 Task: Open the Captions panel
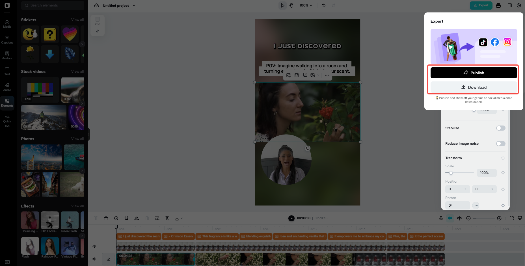point(7,40)
